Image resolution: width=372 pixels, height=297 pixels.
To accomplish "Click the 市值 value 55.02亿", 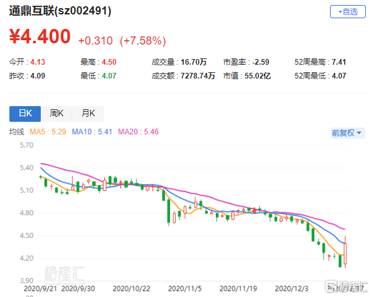I will pos(258,76).
